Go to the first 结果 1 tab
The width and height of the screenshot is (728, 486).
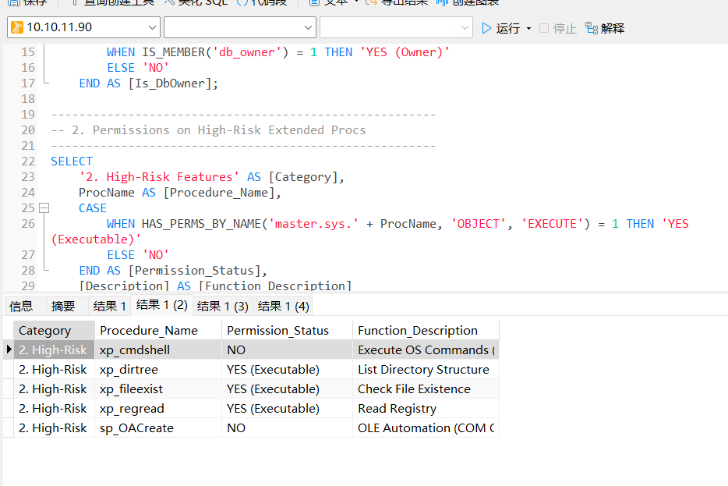(x=109, y=306)
